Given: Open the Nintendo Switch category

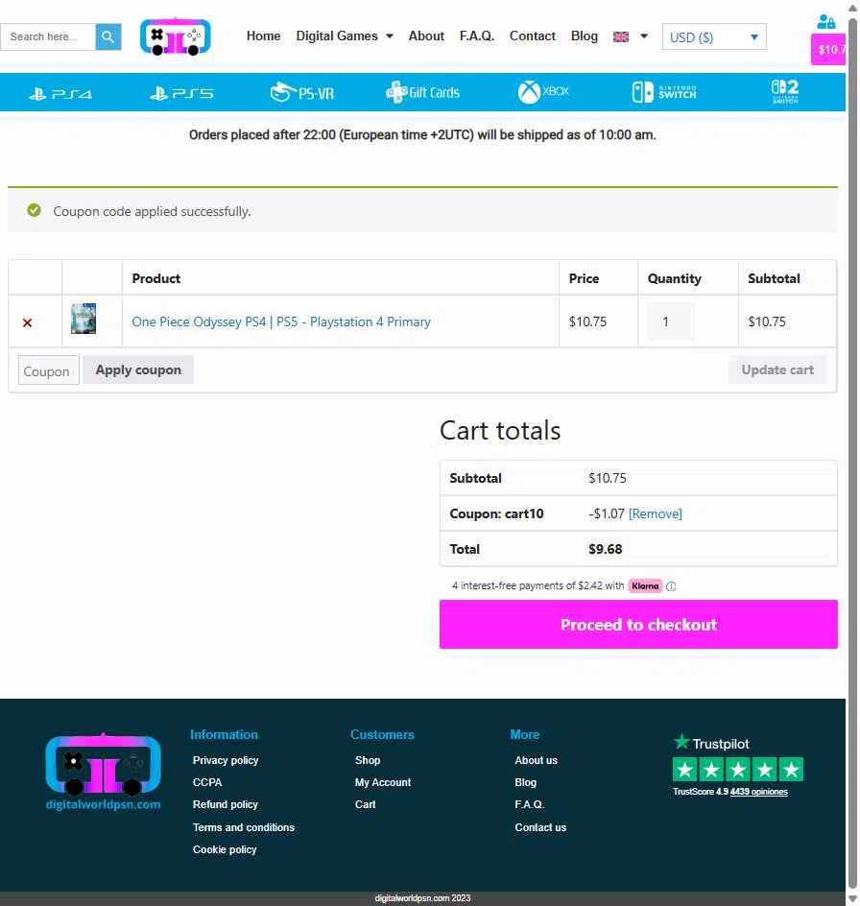Looking at the screenshot, I should pos(664,92).
